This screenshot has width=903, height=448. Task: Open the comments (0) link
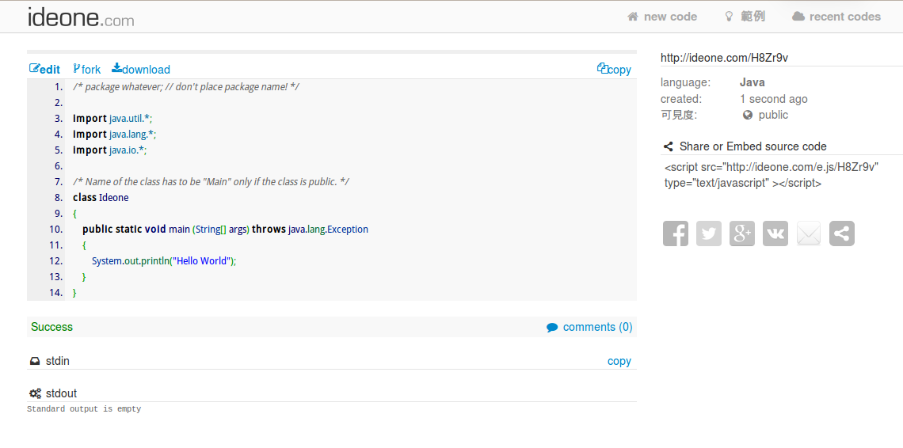pyautogui.click(x=597, y=327)
